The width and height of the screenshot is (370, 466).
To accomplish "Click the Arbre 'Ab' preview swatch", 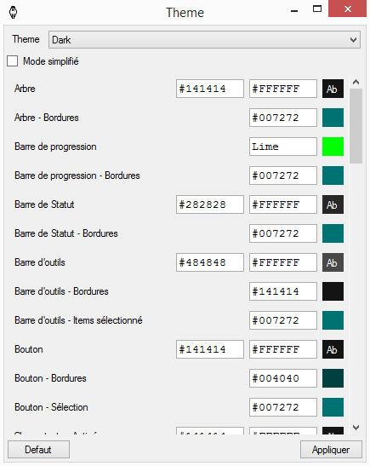I will coord(333,89).
